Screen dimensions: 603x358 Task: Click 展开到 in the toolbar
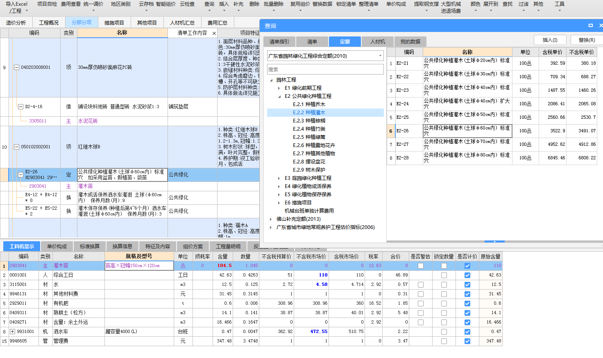(x=491, y=4)
